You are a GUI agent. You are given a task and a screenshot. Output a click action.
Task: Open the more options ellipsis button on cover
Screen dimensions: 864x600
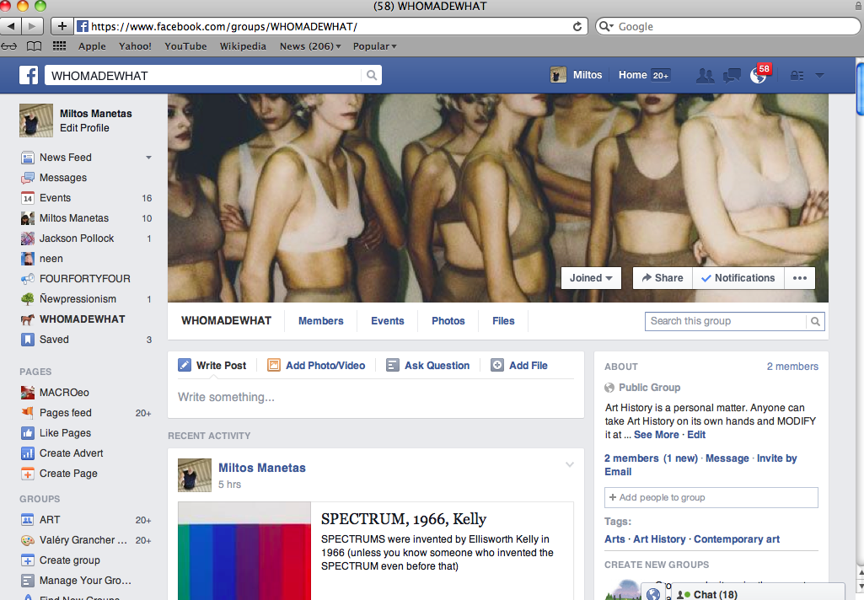click(800, 278)
